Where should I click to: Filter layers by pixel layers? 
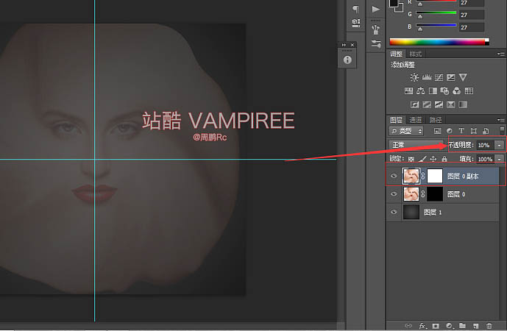437,131
